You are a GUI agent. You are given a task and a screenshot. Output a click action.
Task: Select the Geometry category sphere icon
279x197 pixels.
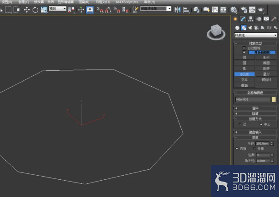[x=237, y=28]
